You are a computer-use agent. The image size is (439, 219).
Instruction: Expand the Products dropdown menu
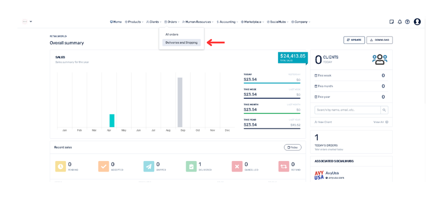tap(134, 22)
